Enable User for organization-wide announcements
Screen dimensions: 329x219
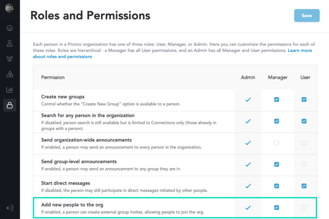pos(304,143)
